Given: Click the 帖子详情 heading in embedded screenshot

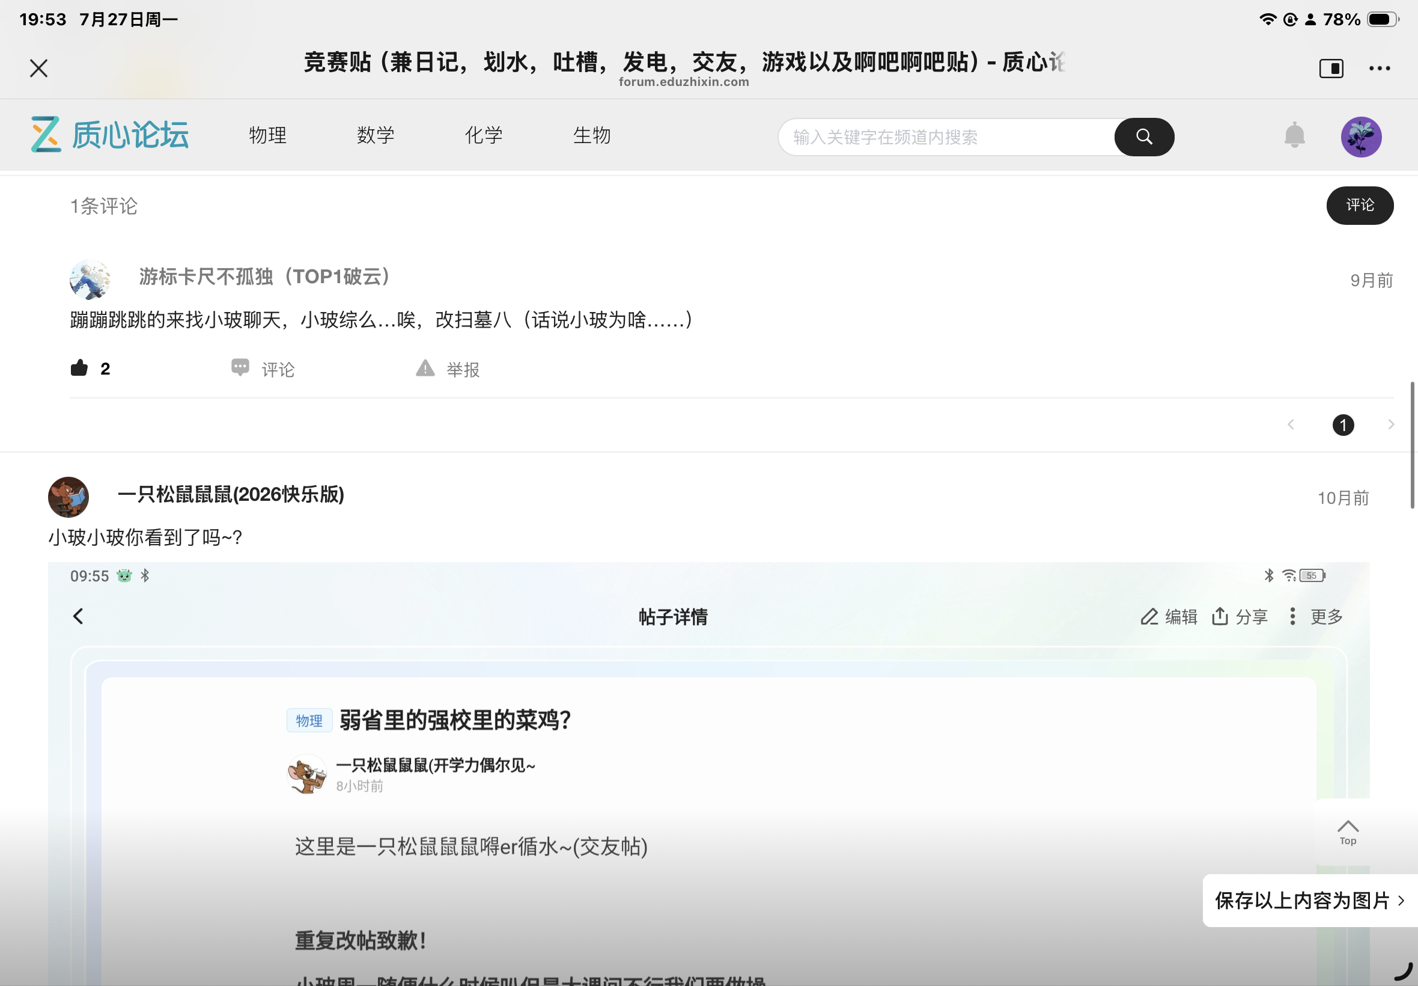Looking at the screenshot, I should click(673, 617).
